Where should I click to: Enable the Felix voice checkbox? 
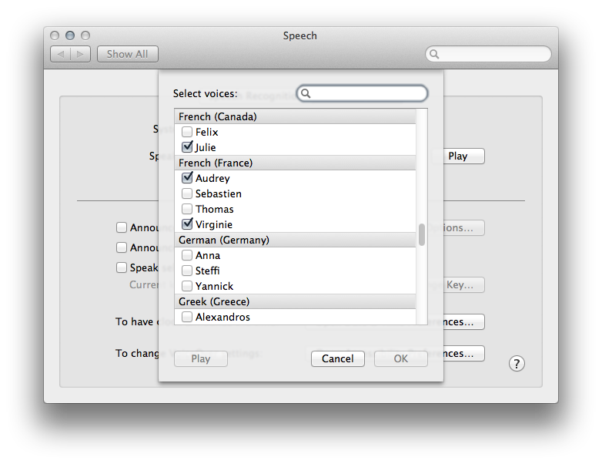[187, 132]
